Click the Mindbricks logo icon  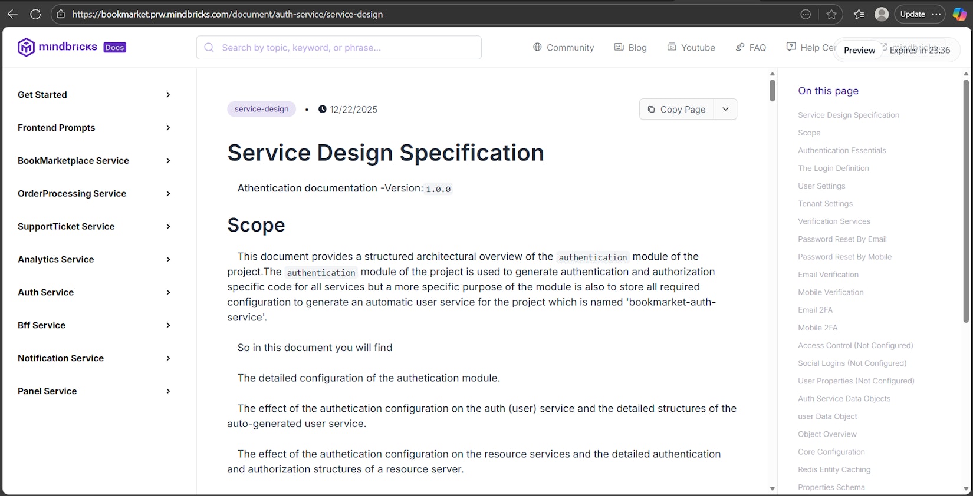tap(26, 47)
